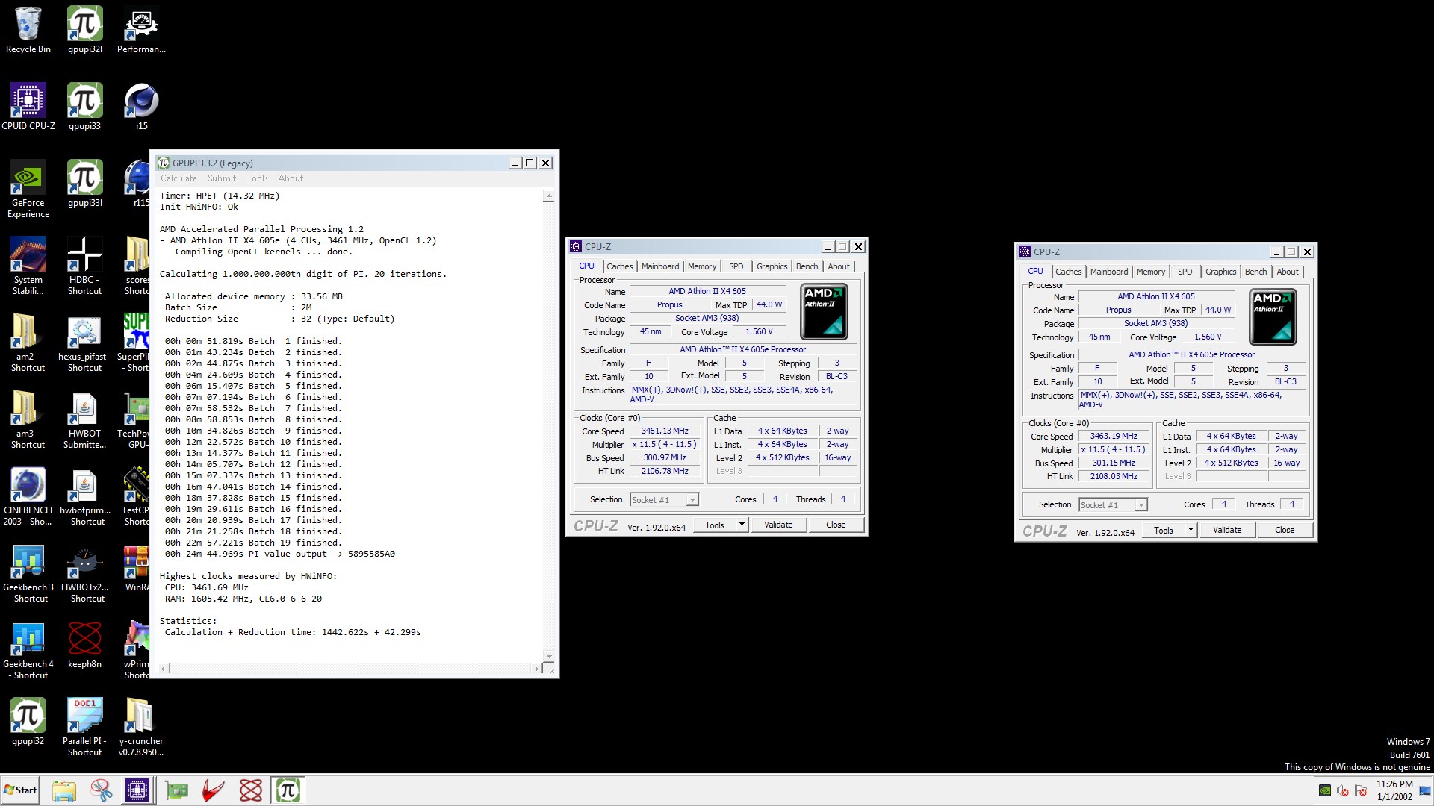Click the AMD Athlon II logo in right CPU-Z
Viewport: 1434px width, 806px height.
(1273, 316)
